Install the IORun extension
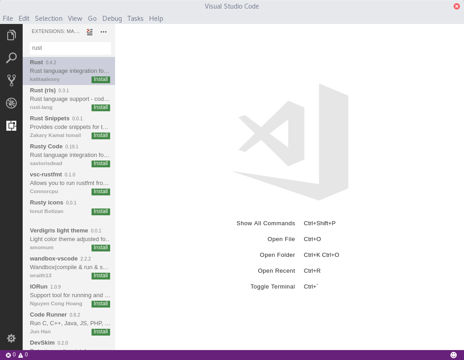Screen dimensions: 464x360 [x=101, y=304]
